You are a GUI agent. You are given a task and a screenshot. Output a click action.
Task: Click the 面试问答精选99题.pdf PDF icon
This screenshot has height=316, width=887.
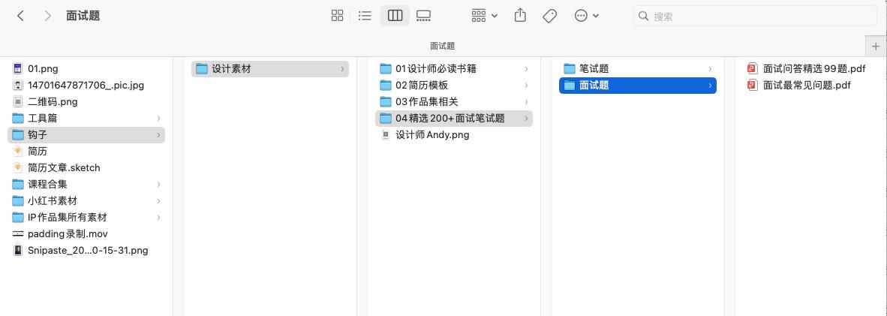click(x=753, y=69)
